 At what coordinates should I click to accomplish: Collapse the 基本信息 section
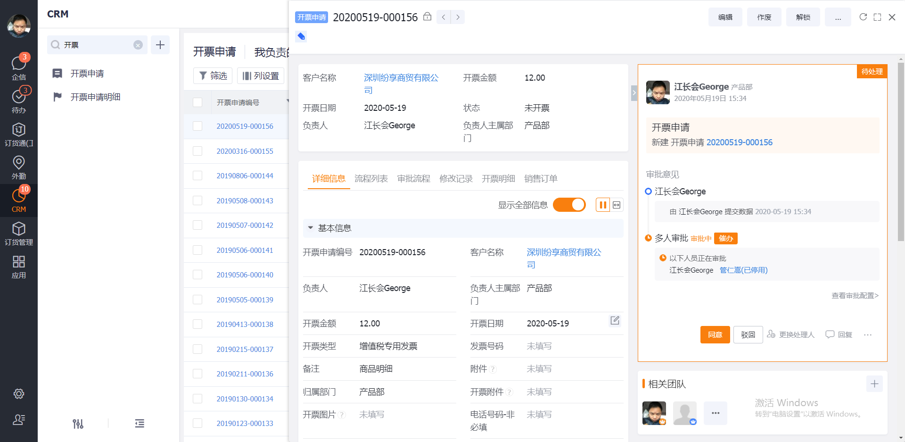click(x=311, y=228)
